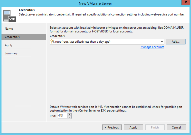Cancel the new server wizard

click(x=176, y=128)
